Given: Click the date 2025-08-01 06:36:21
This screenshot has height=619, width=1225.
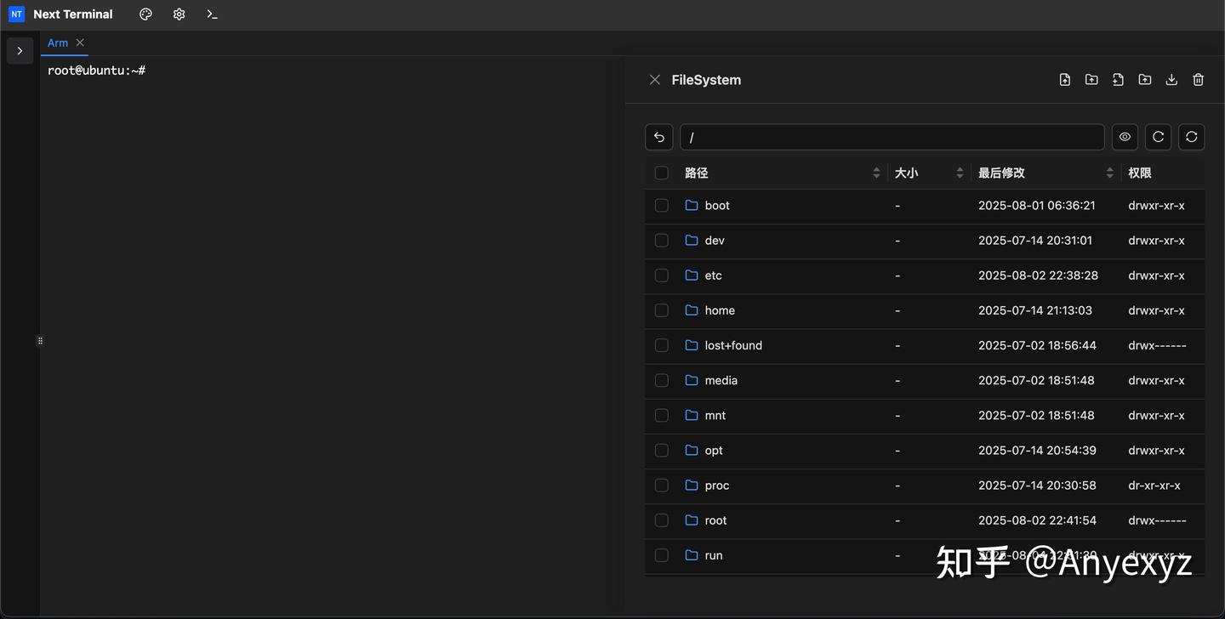Looking at the screenshot, I should pos(1037,206).
